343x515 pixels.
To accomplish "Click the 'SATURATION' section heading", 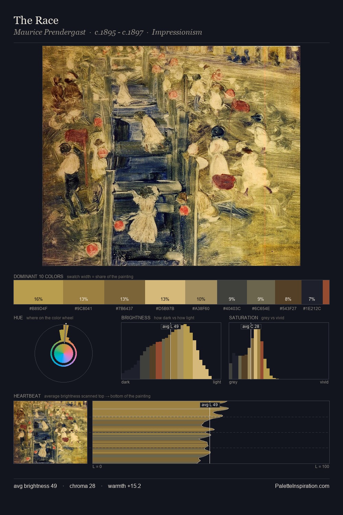I will coord(244,318).
